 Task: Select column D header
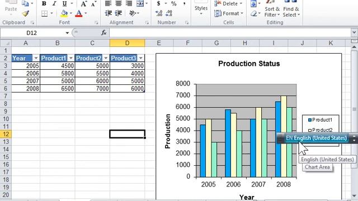pos(127,43)
